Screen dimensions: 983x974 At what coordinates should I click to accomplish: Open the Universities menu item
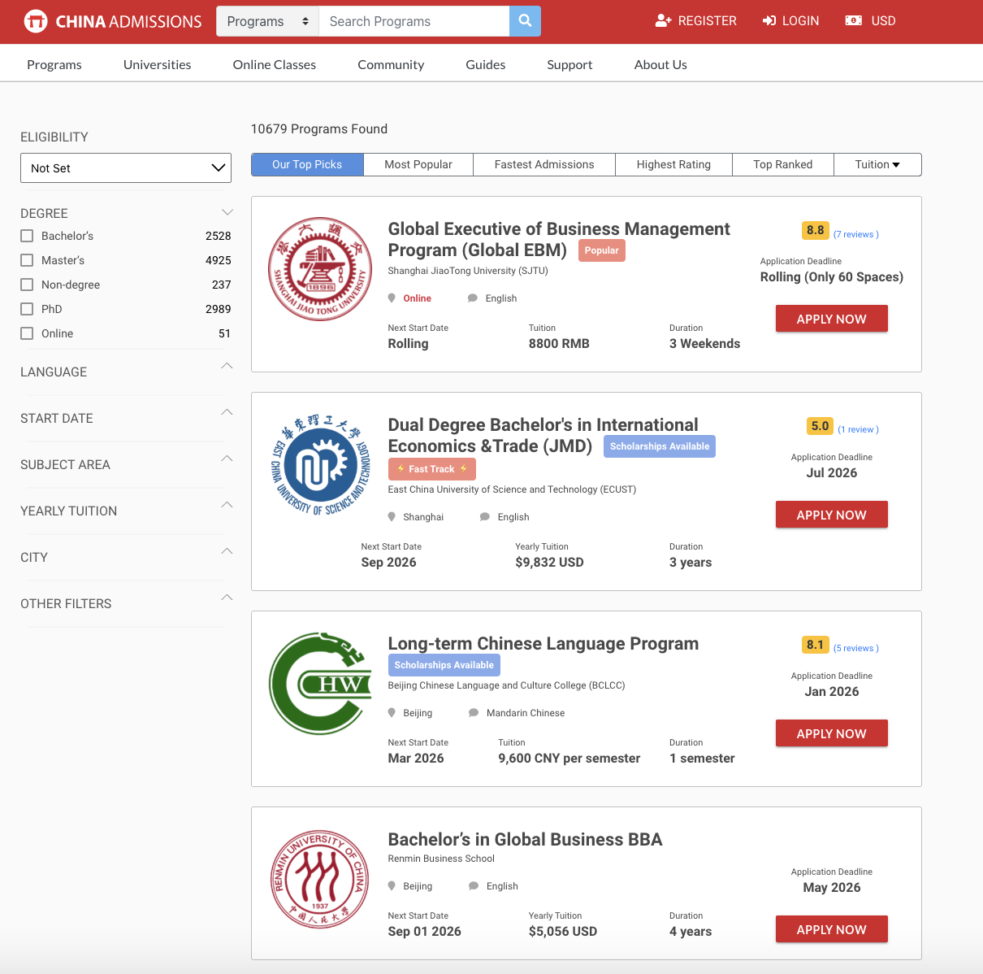tap(157, 65)
